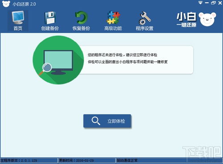Screen dimensions: 223x164
Task: Minimize the 小白还原 window
Action: pyautogui.click(x=207, y=3)
